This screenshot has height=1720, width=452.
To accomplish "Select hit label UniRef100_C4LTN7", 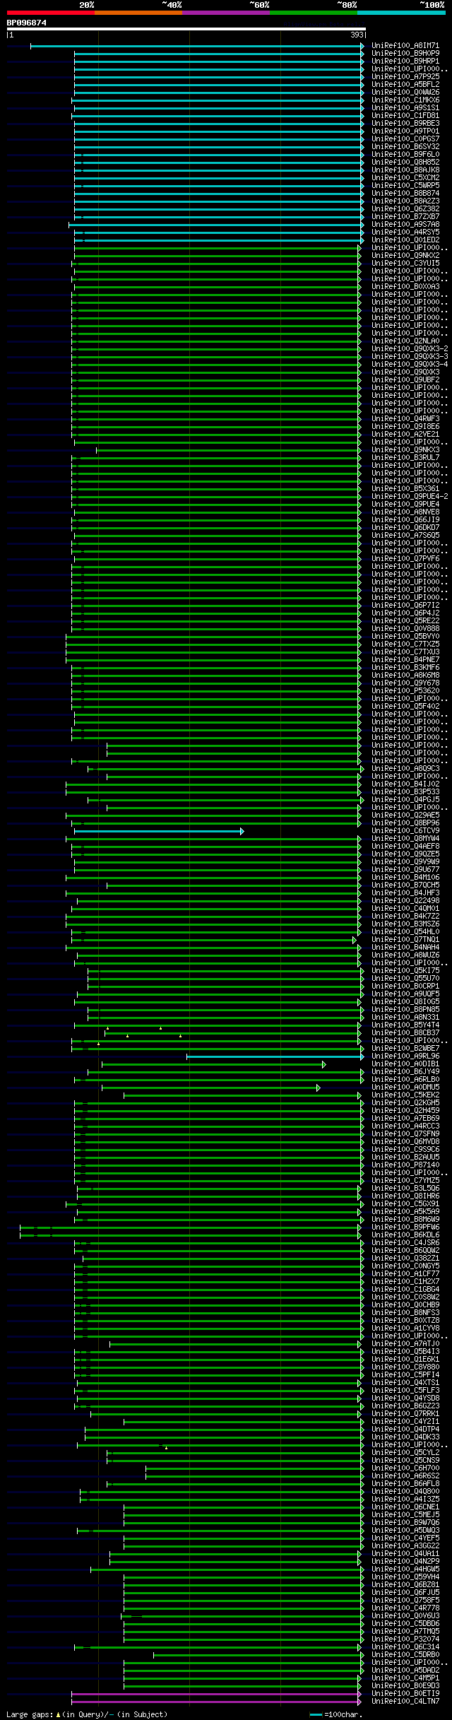I will [405, 1702].
